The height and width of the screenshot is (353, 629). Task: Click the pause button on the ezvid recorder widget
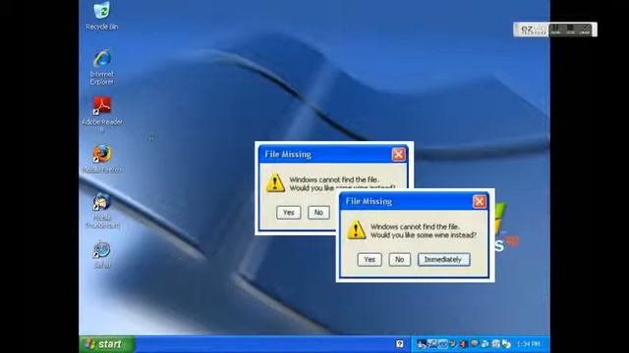pyautogui.click(x=555, y=29)
